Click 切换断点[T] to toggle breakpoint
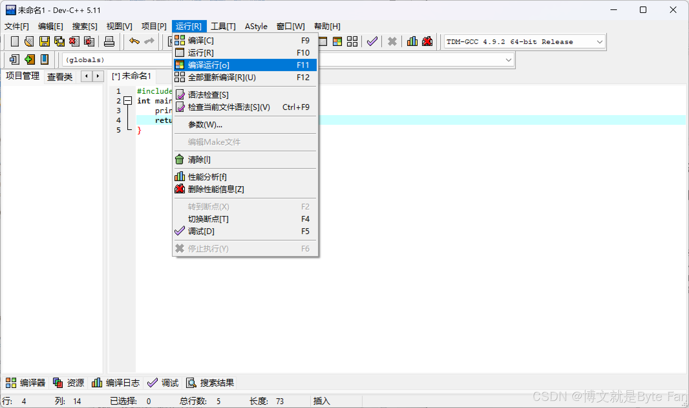 [208, 219]
